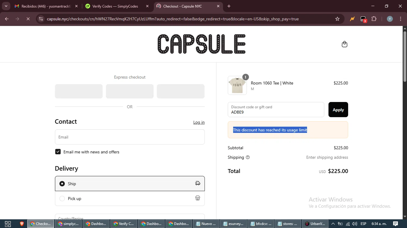This screenshot has height=228, width=407.
Task: Click the store icon in Pick up row
Action: click(198, 198)
